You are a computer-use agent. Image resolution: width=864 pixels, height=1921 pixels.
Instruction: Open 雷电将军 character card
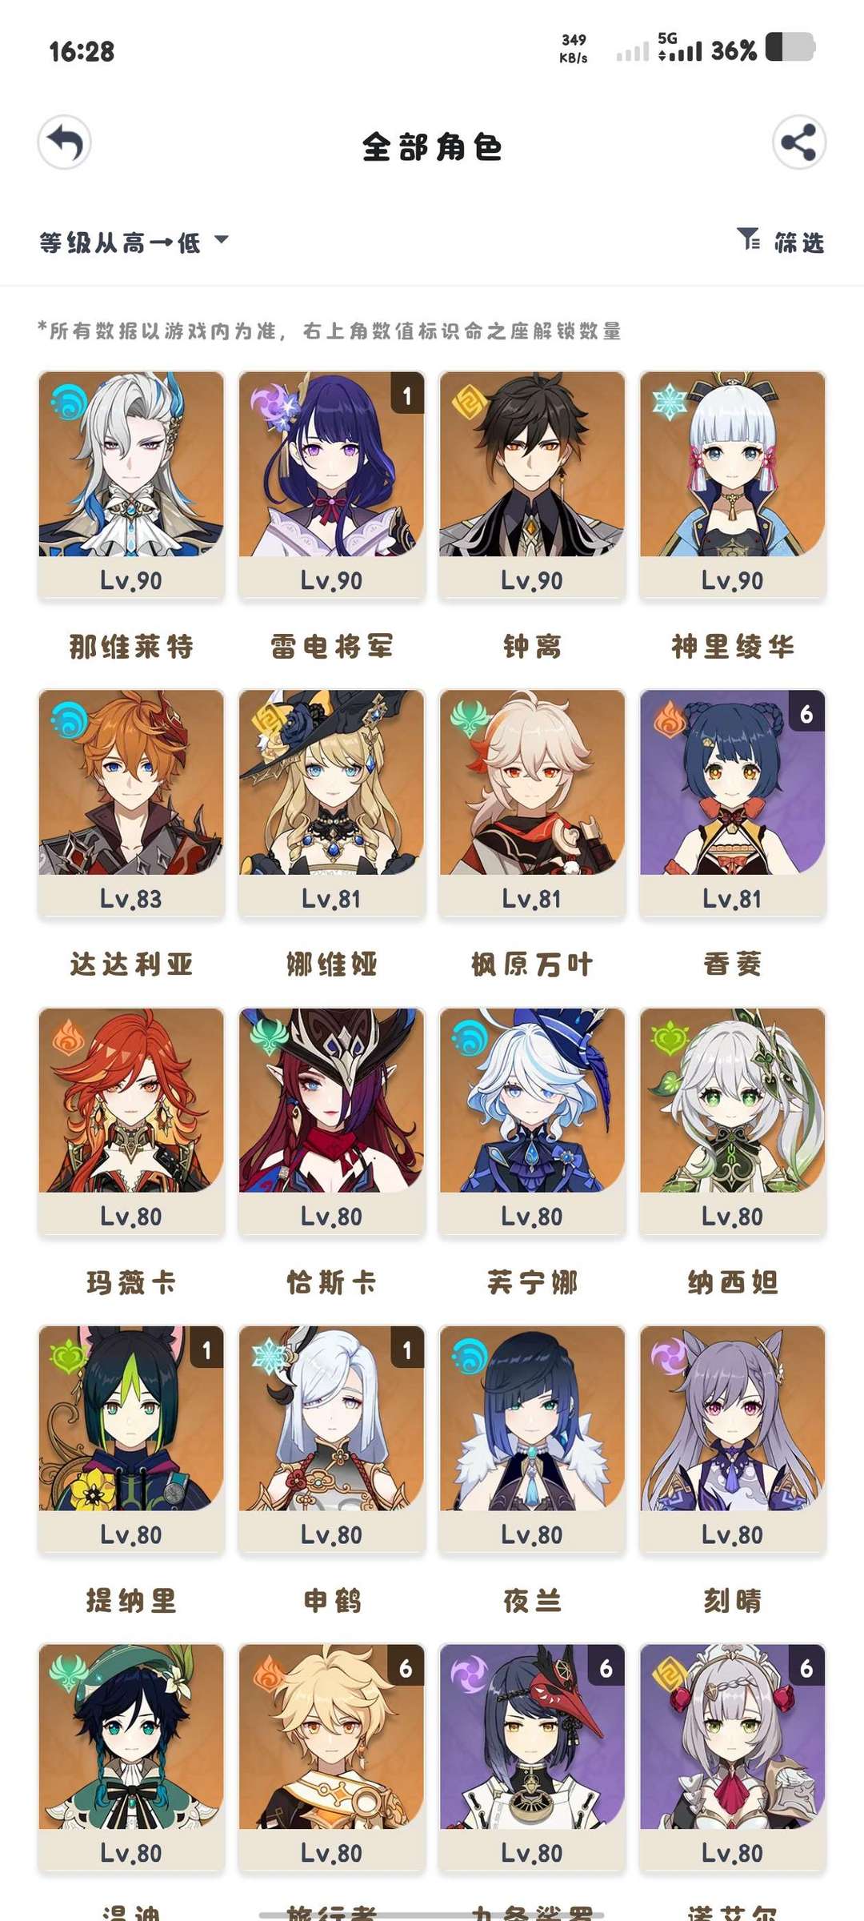(331, 485)
